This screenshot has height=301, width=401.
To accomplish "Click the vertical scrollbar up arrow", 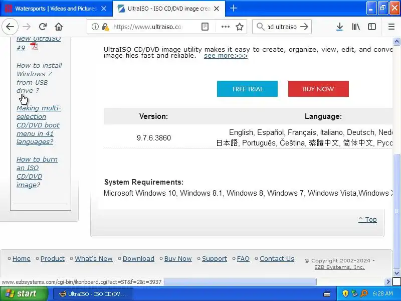I will point(396,42).
